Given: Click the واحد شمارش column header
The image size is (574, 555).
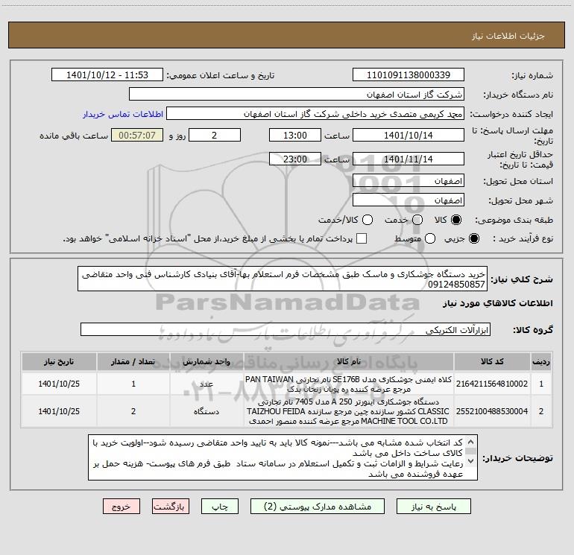Looking at the screenshot, I should click(206, 361).
